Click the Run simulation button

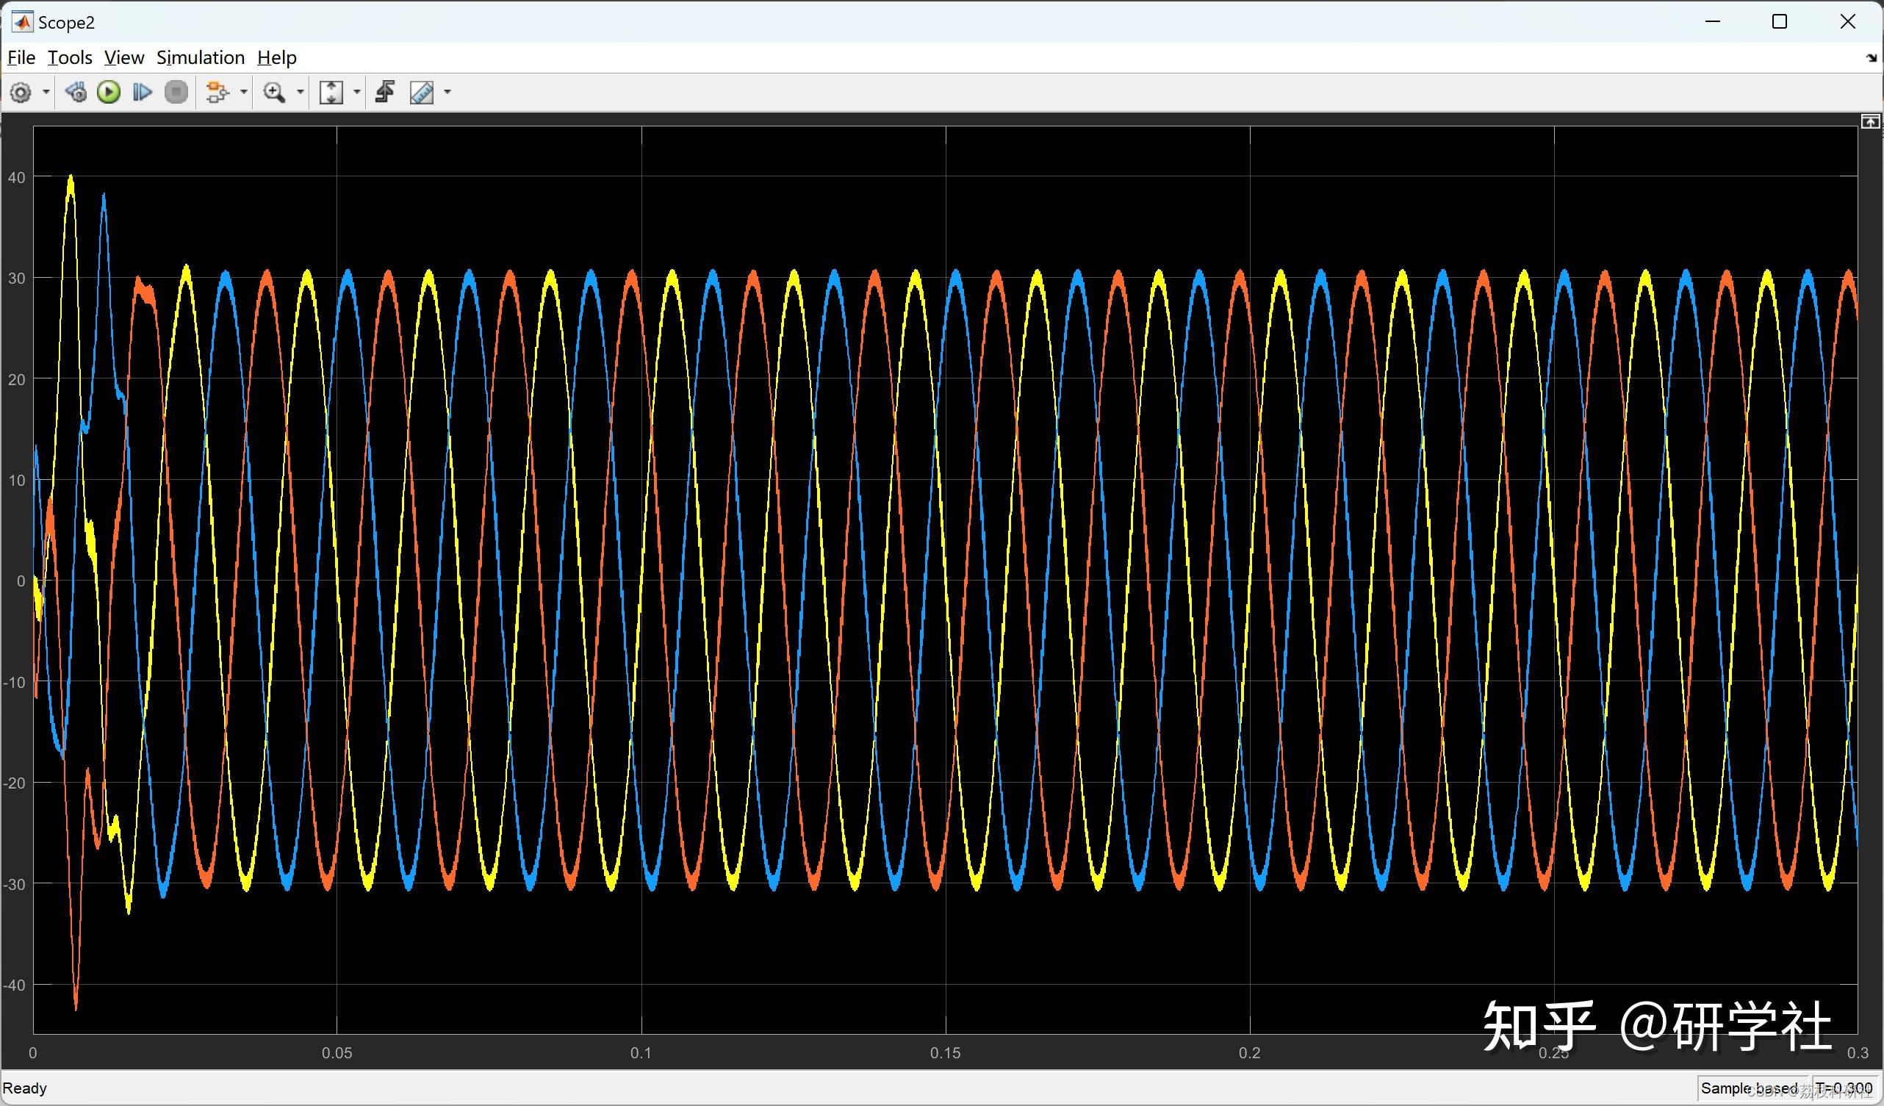click(x=109, y=91)
